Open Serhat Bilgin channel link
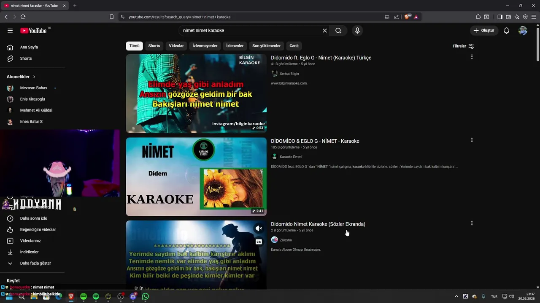Viewport: 540px width, 303px height. pos(289,74)
